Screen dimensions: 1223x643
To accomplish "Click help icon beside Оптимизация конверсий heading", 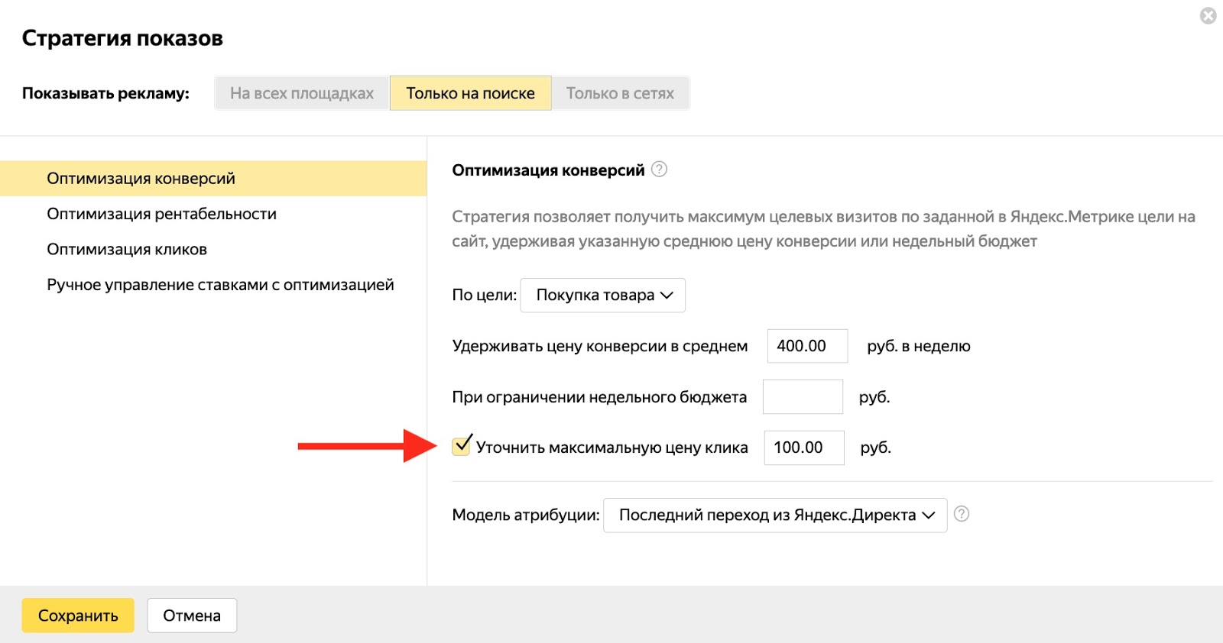I will pos(659,170).
